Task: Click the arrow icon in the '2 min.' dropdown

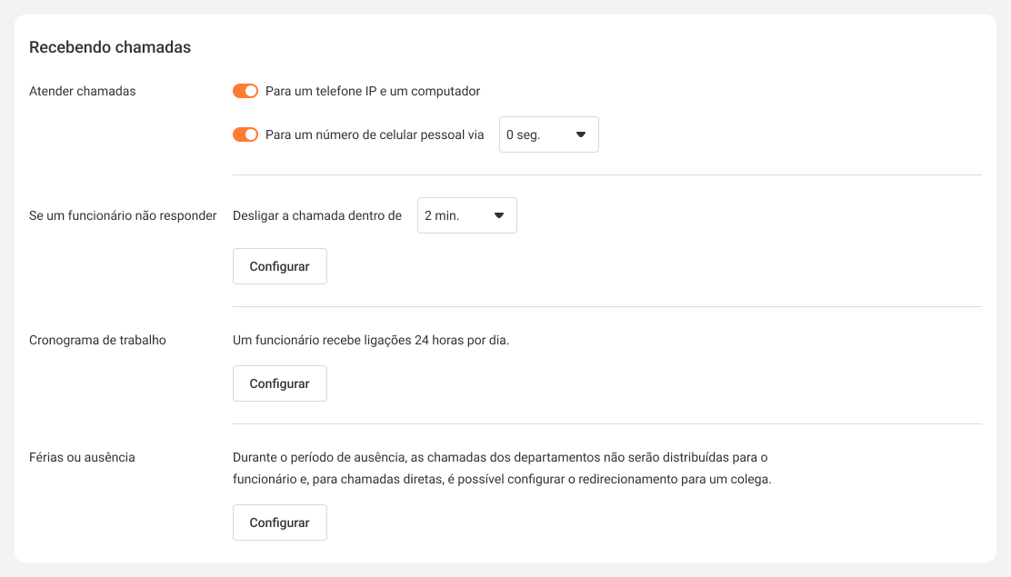Action: pos(499,215)
